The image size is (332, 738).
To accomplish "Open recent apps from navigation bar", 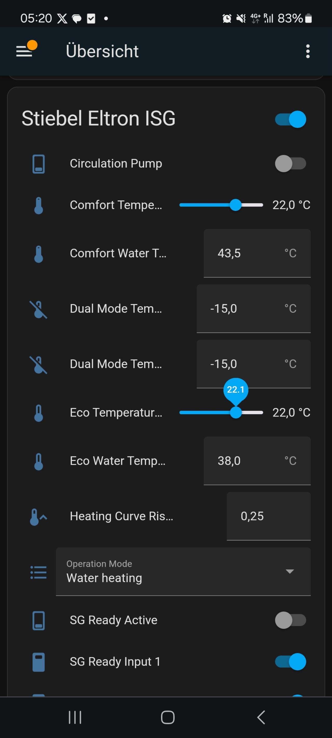I will [x=75, y=717].
